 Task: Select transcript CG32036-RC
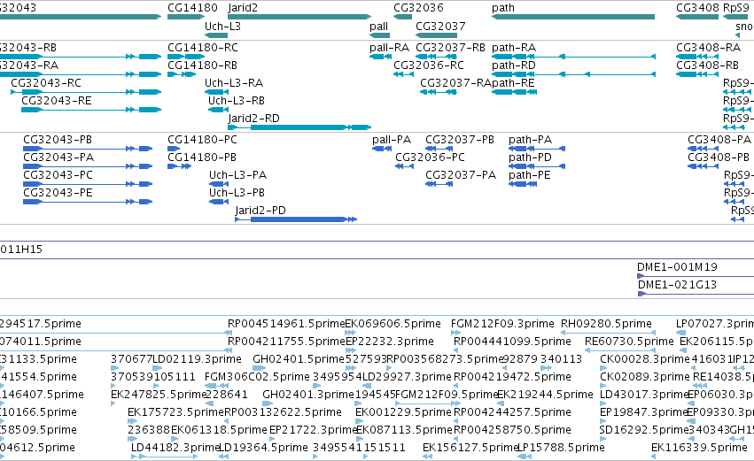(429, 65)
